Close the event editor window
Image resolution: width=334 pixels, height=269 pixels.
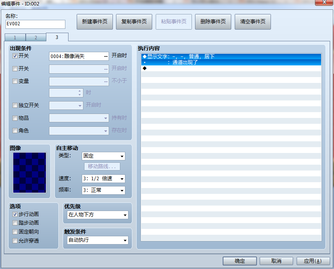(x=324, y=2)
